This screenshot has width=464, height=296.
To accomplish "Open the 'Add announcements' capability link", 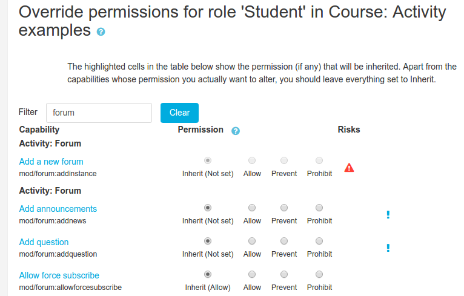I will tap(58, 209).
